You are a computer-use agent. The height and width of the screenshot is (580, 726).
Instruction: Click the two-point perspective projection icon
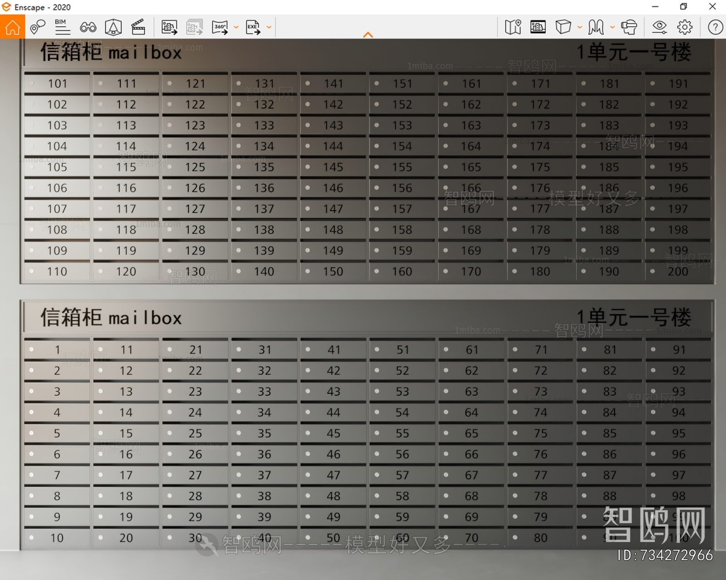596,27
